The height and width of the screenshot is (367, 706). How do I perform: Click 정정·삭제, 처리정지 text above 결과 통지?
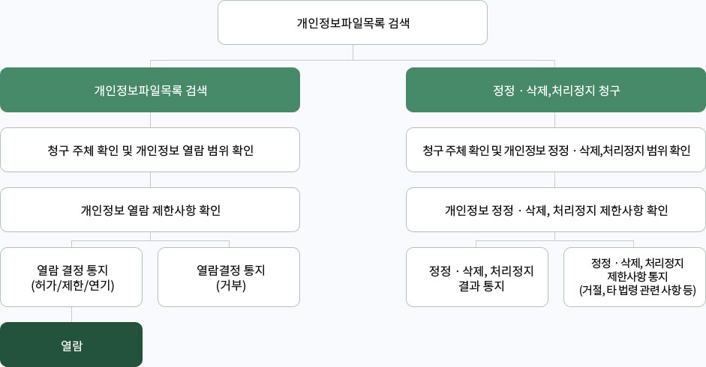click(x=481, y=270)
